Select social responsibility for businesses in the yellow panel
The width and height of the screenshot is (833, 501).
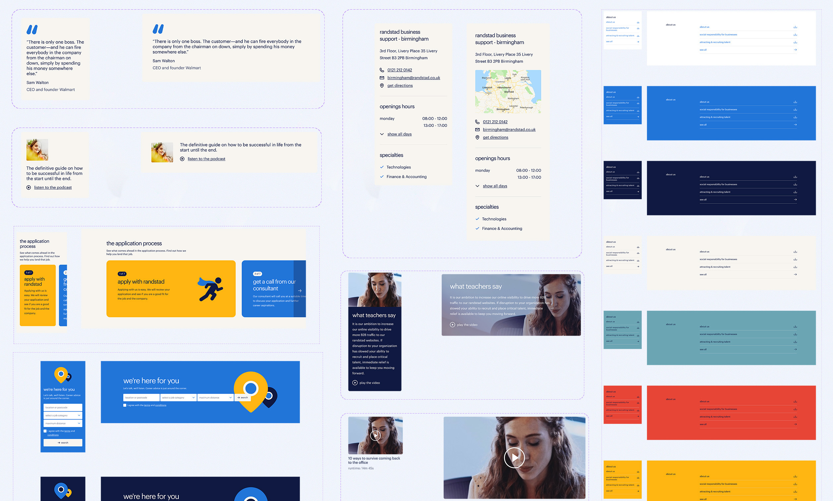720,483
